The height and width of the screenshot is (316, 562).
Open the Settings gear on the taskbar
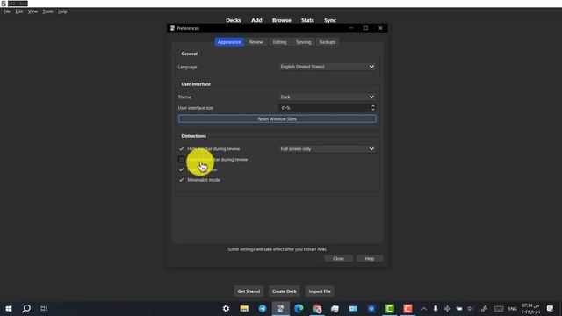pos(227,308)
